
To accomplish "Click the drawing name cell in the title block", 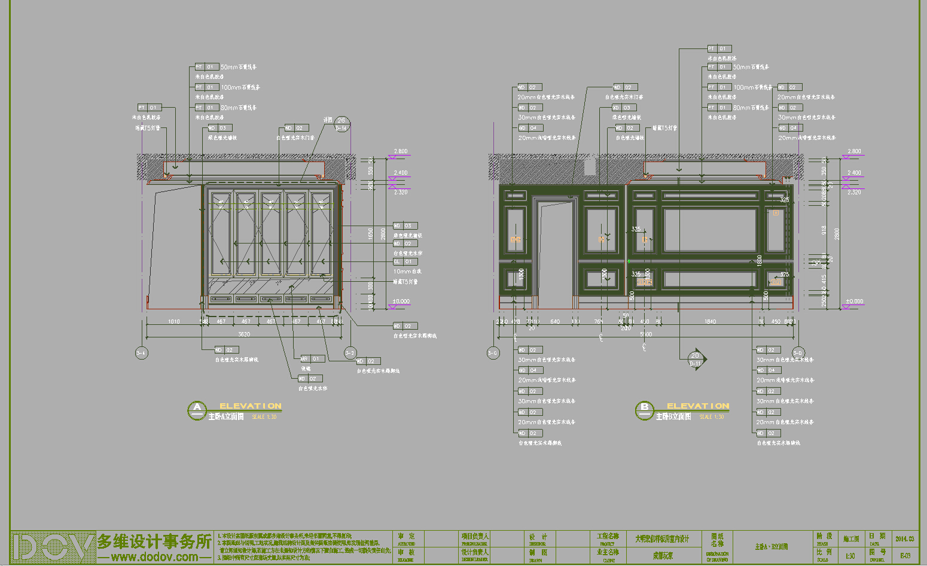I will pyautogui.click(x=772, y=547).
